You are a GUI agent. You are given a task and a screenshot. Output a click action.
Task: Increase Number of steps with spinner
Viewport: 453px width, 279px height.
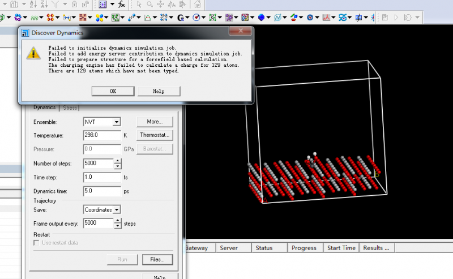(x=118, y=161)
